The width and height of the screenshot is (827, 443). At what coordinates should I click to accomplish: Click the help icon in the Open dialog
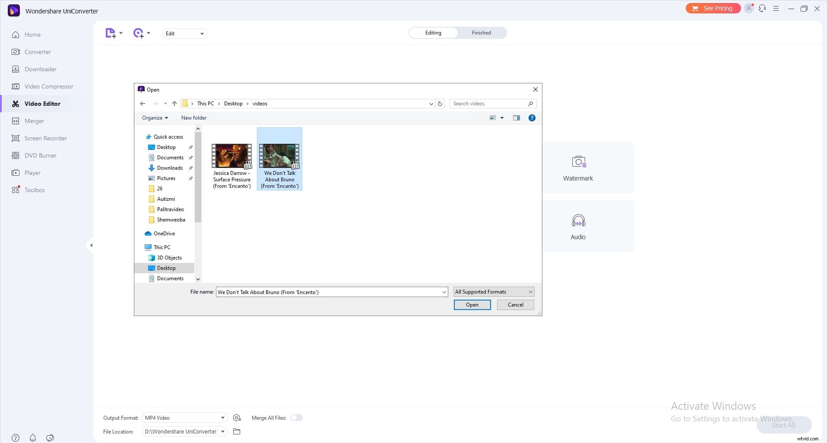pyautogui.click(x=532, y=117)
